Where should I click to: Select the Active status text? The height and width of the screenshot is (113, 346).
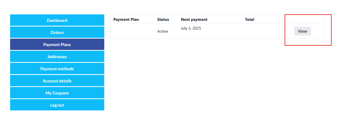tap(163, 31)
